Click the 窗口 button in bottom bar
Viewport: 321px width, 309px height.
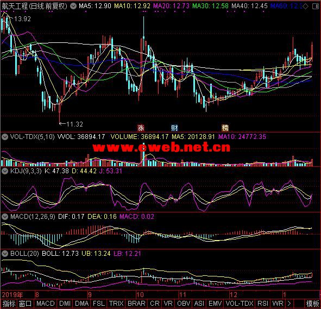(x=25, y=303)
